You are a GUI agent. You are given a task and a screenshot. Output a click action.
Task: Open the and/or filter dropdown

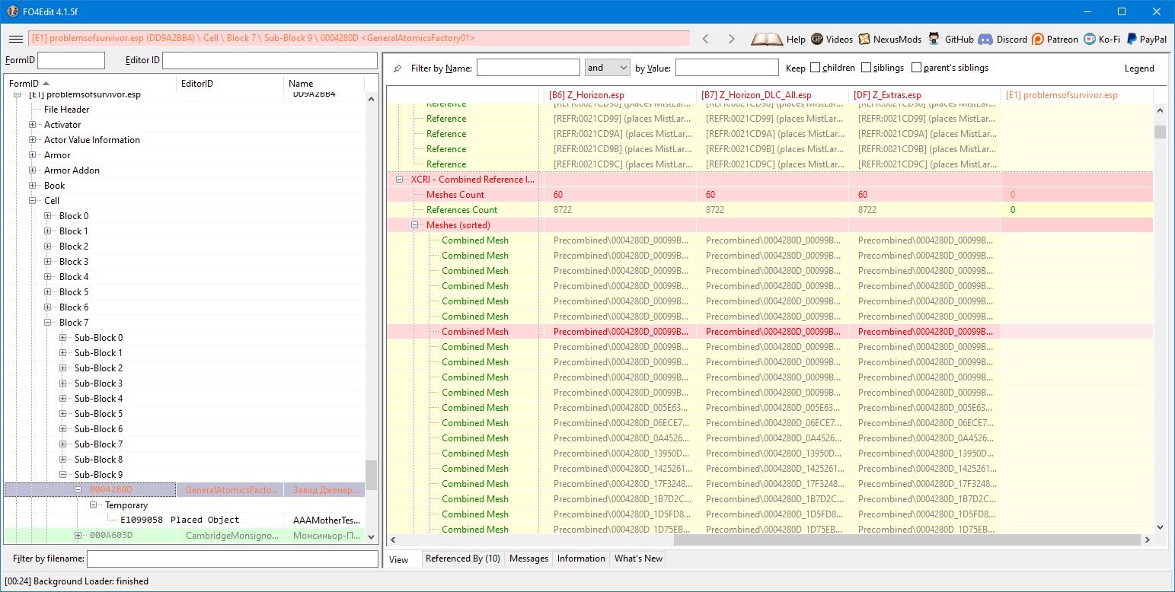point(607,68)
